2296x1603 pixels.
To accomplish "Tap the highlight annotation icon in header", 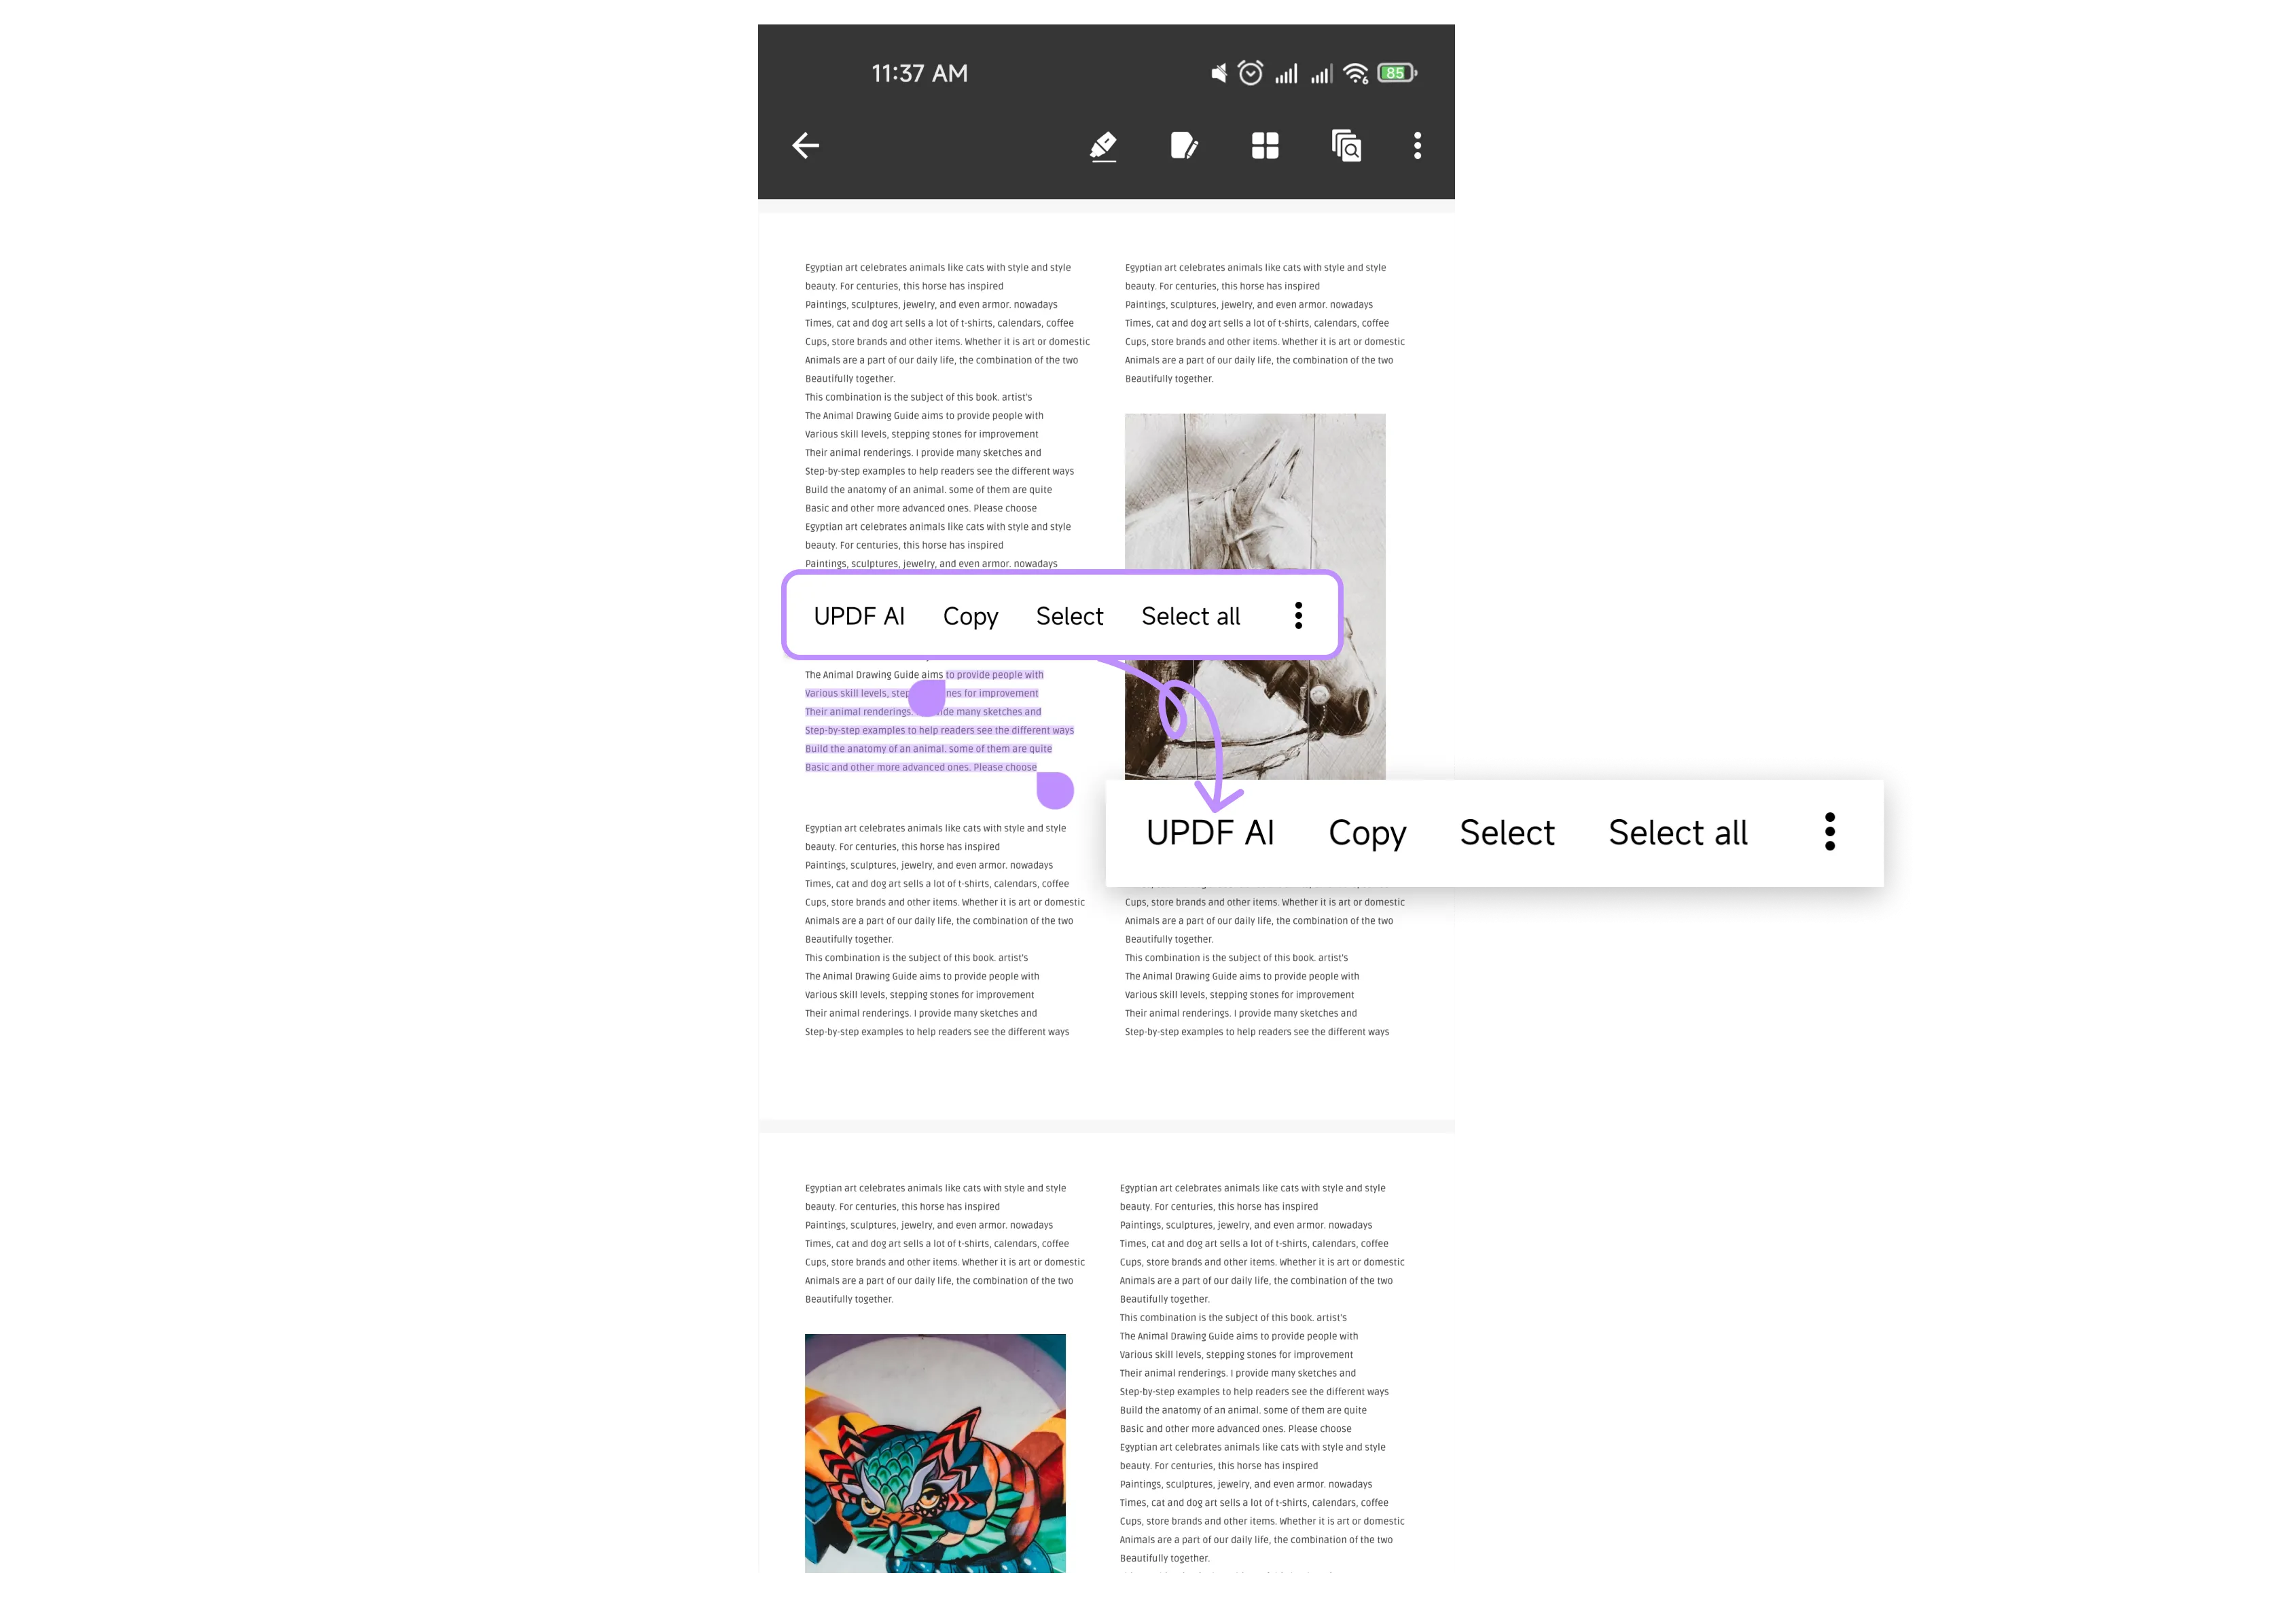I will pyautogui.click(x=1102, y=145).
